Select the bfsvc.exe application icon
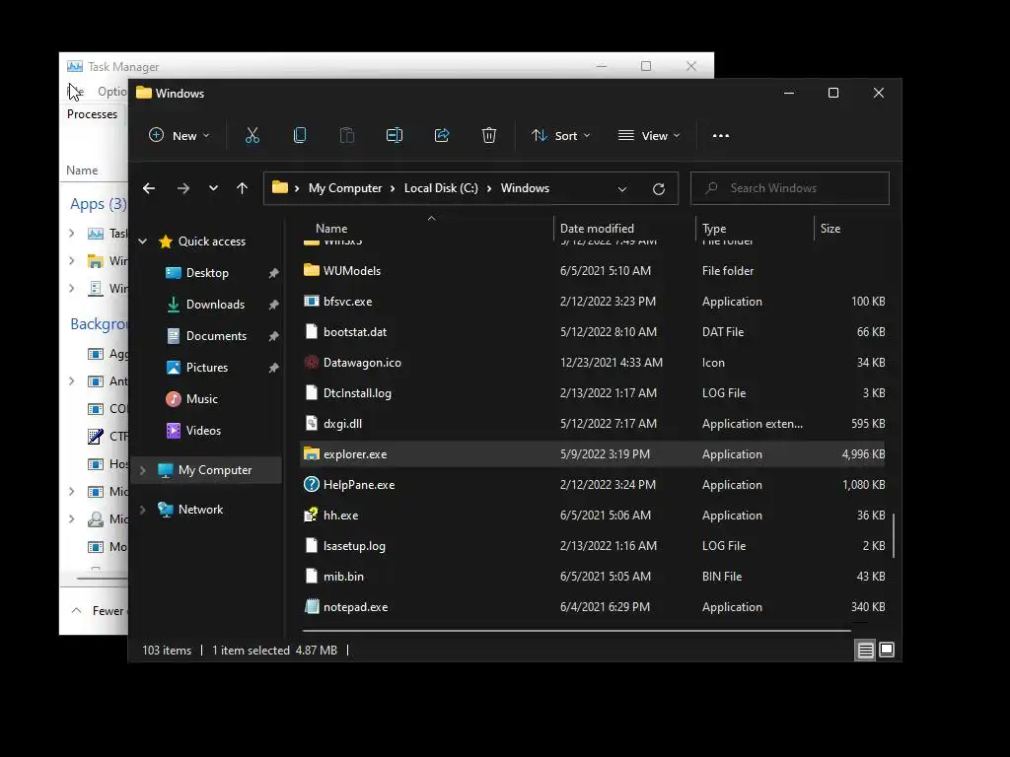Image resolution: width=1010 pixels, height=757 pixels. tap(311, 302)
